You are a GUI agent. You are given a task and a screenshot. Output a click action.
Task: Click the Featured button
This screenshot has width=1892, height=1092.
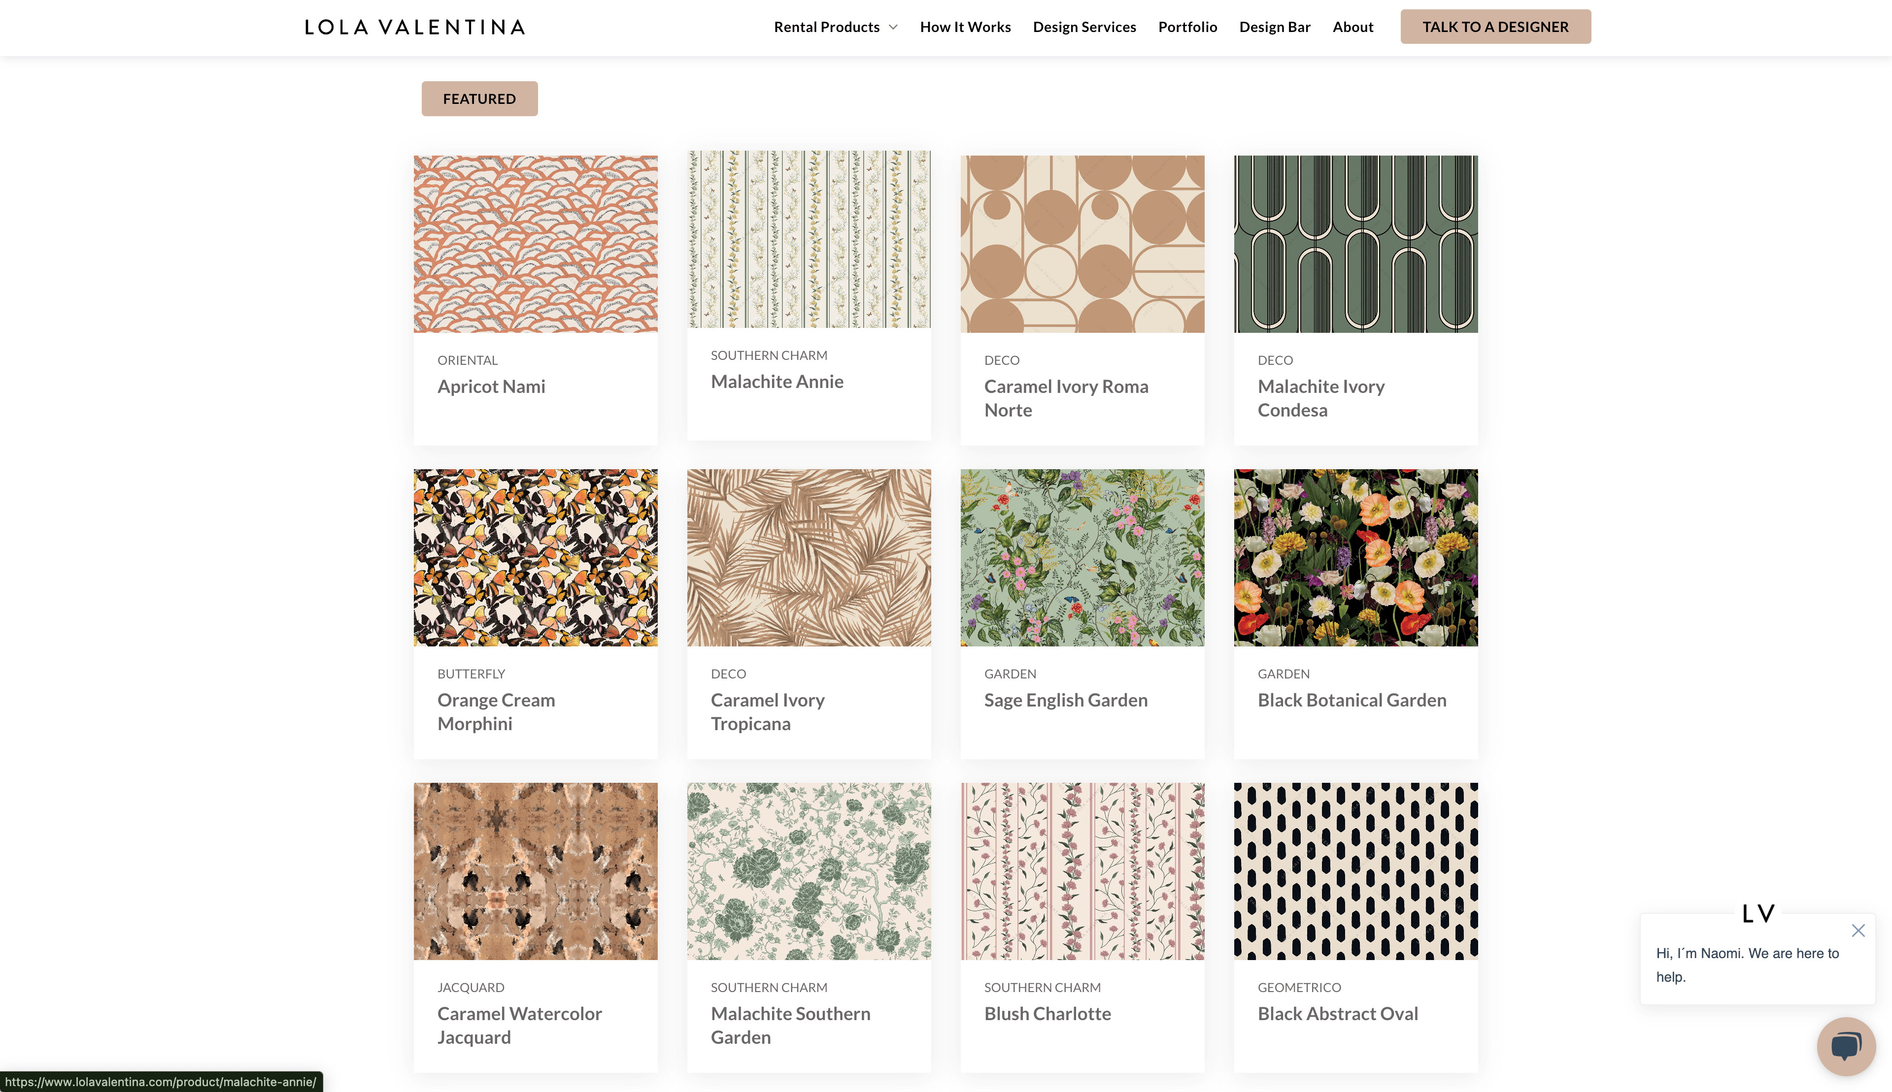(x=479, y=99)
